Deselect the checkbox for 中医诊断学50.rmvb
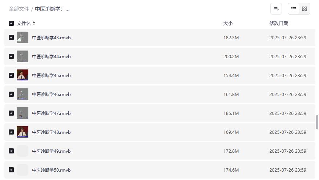This screenshot has height=180, width=319. coord(11,170)
